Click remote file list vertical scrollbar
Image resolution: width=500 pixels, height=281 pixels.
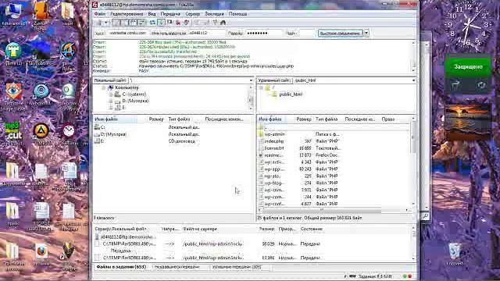tap(413, 162)
